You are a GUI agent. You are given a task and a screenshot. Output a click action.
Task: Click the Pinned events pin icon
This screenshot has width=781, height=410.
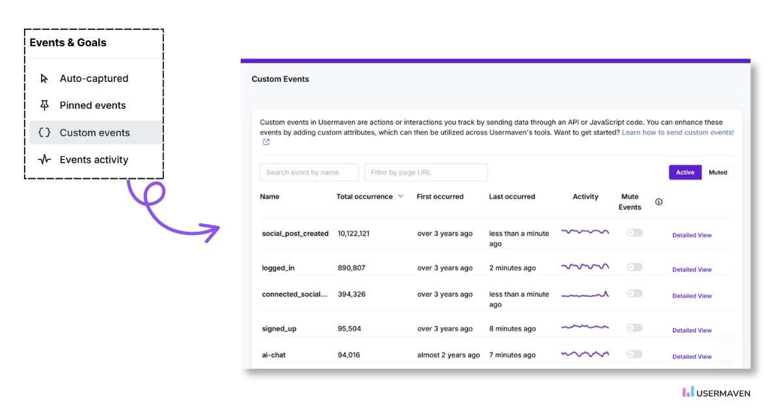[x=44, y=105]
